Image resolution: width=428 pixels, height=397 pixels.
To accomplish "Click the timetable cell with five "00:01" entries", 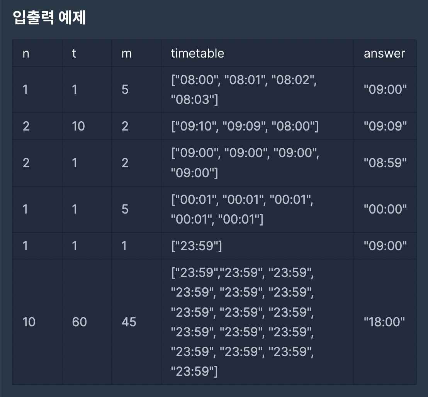I will pyautogui.click(x=257, y=209).
